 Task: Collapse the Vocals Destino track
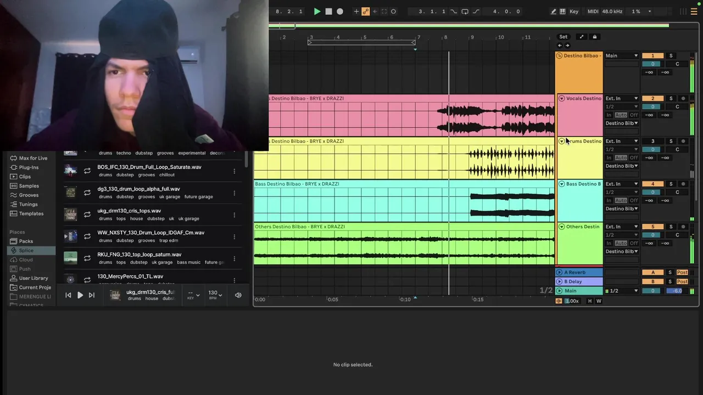coord(562,98)
